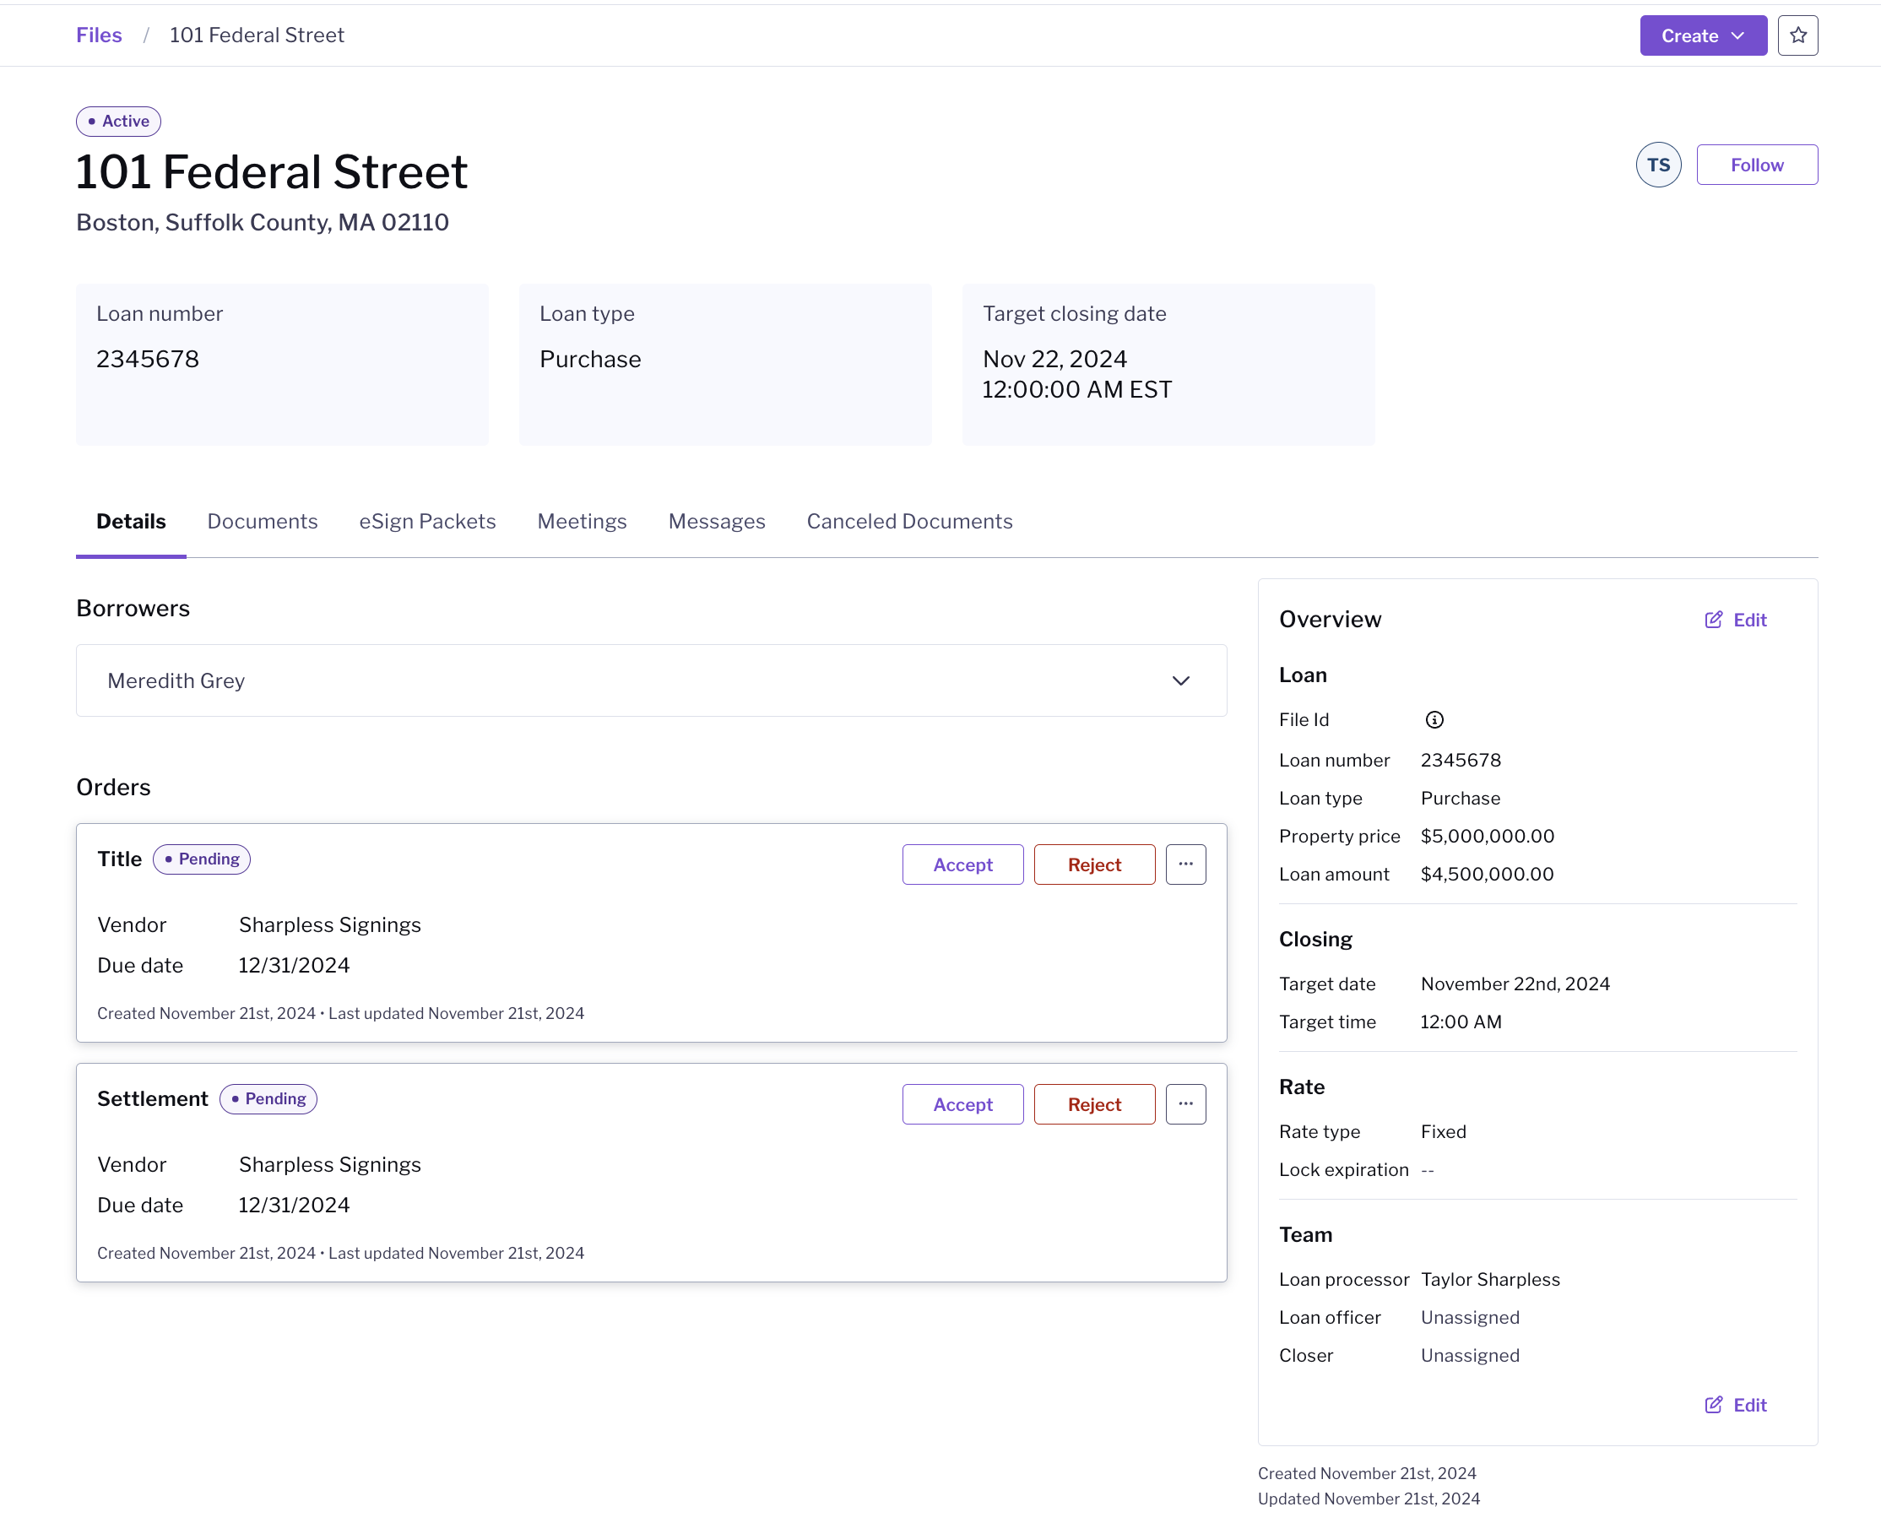The width and height of the screenshot is (1881, 1523).
Task: Click Loan amount value $4,500,000.00
Action: coord(1487,874)
